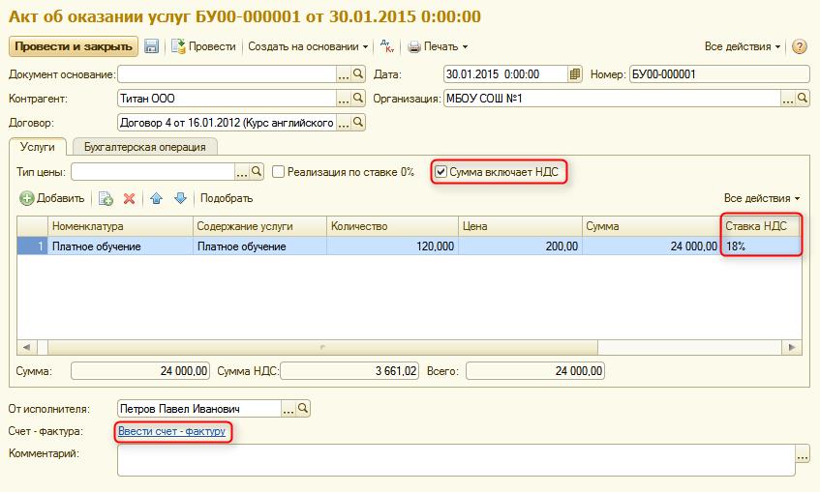Click Провести и закрыть button
Image resolution: width=820 pixels, height=492 pixels.
point(74,46)
